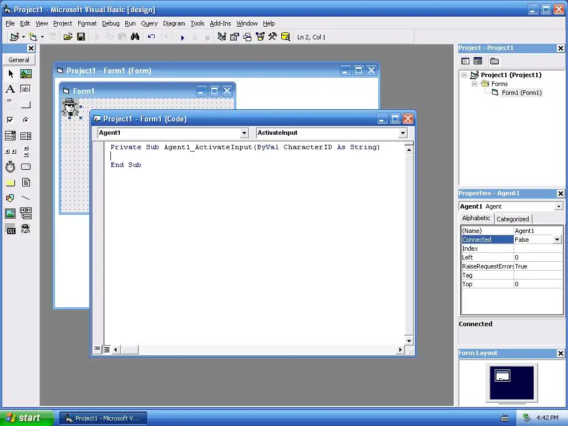Select the Agent control in the toolbox
The height and width of the screenshot is (426, 568).
(x=26, y=229)
